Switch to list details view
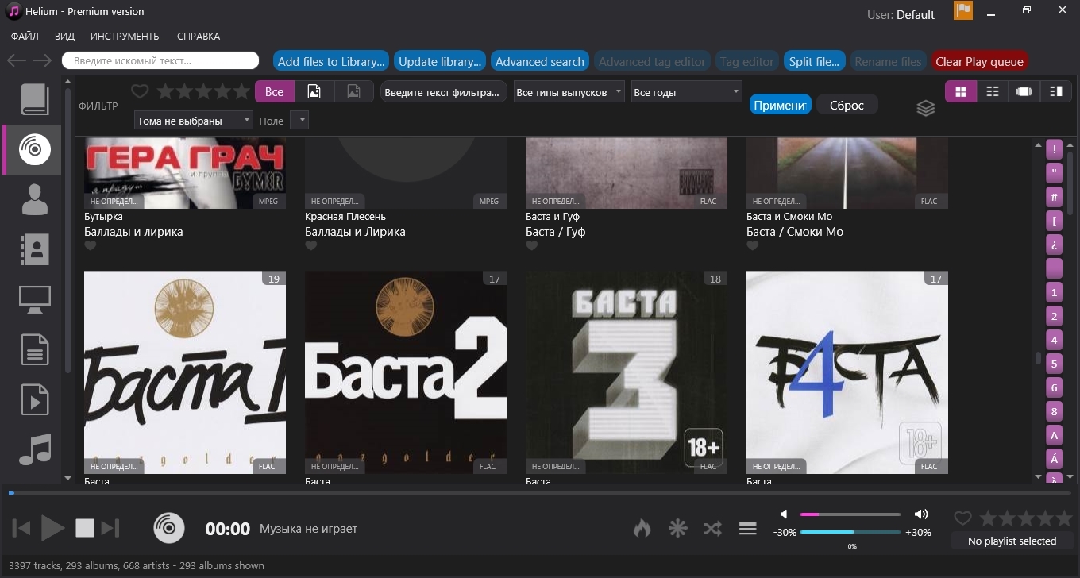 [x=993, y=91]
